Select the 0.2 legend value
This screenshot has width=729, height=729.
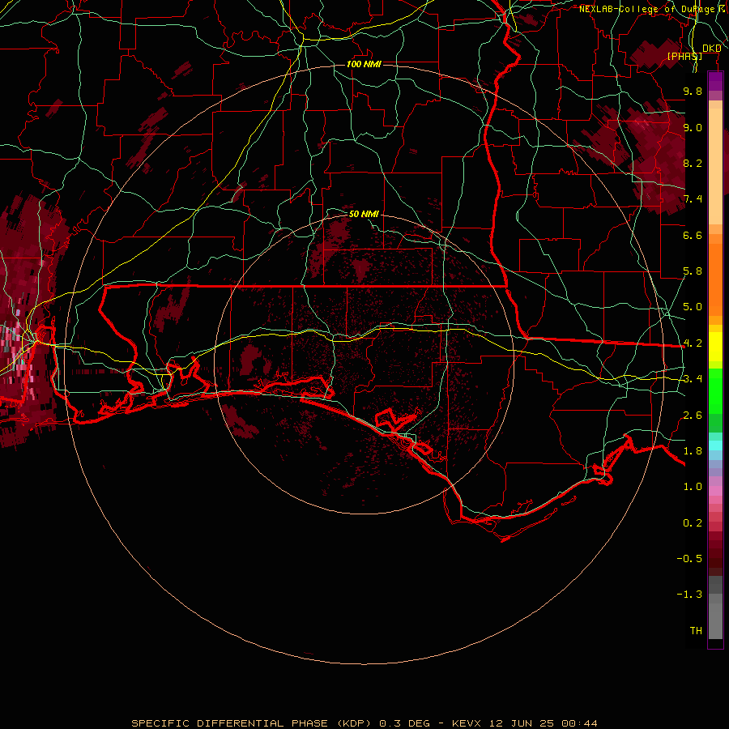click(693, 523)
